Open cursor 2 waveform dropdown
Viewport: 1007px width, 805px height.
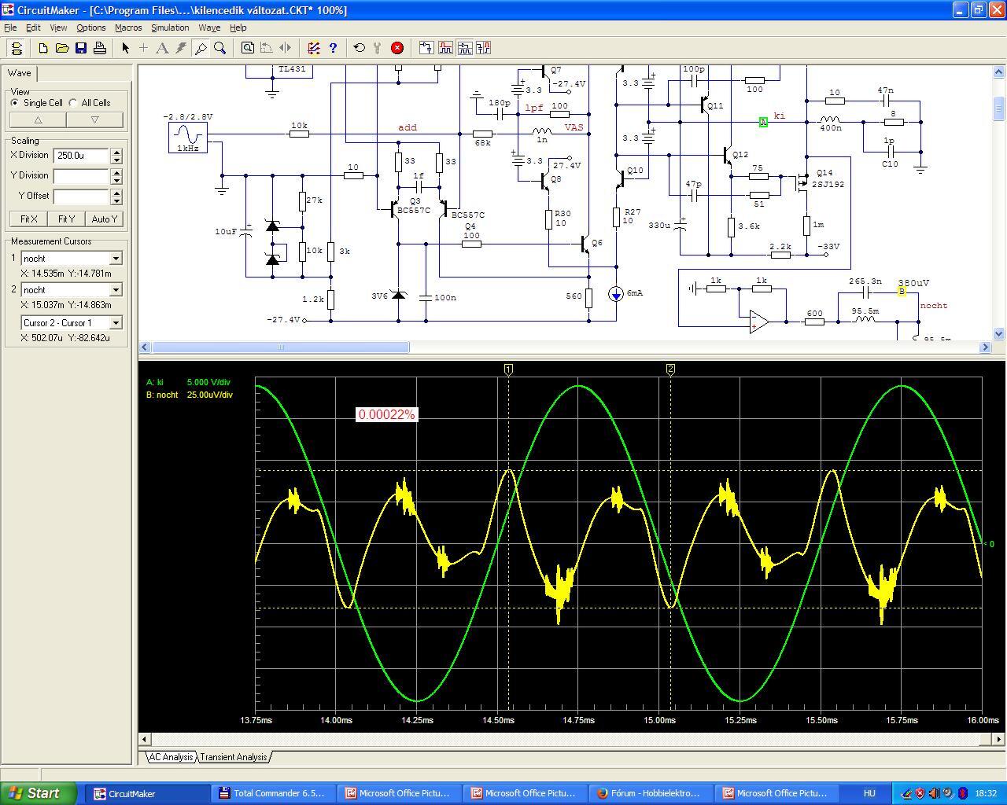pos(116,290)
